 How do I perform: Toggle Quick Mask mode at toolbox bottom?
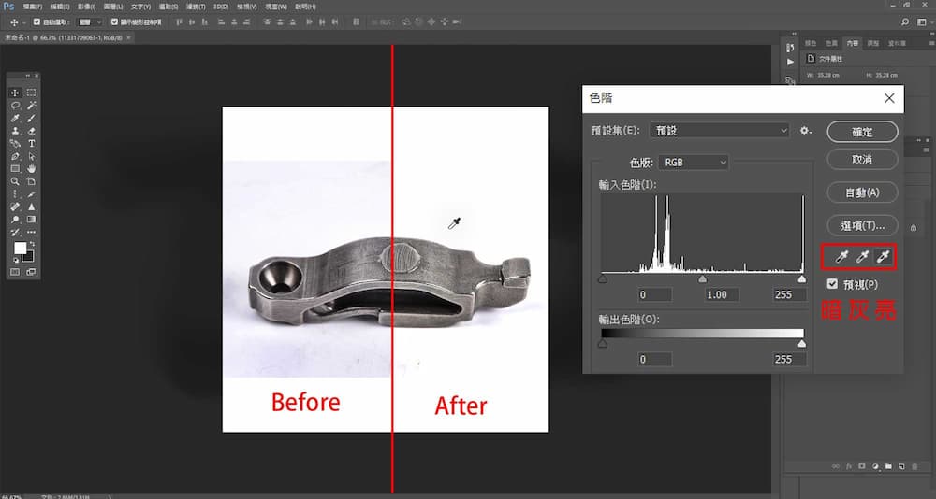click(15, 271)
